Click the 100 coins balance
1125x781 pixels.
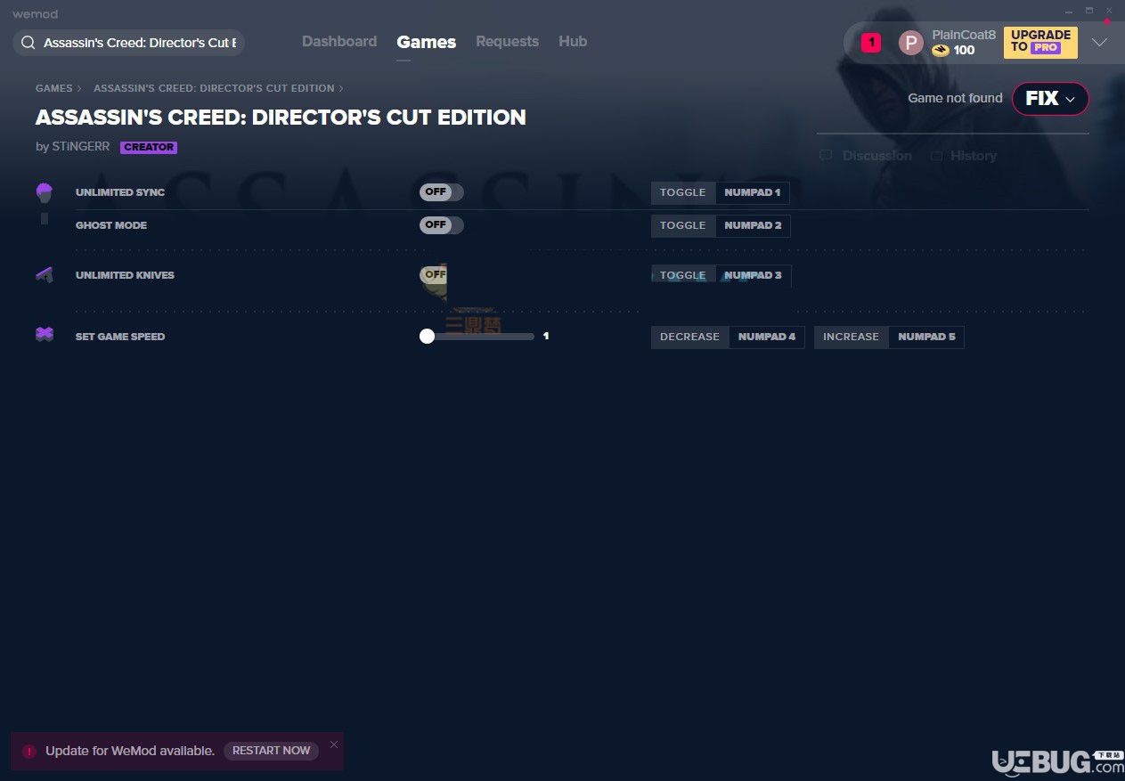tap(964, 51)
